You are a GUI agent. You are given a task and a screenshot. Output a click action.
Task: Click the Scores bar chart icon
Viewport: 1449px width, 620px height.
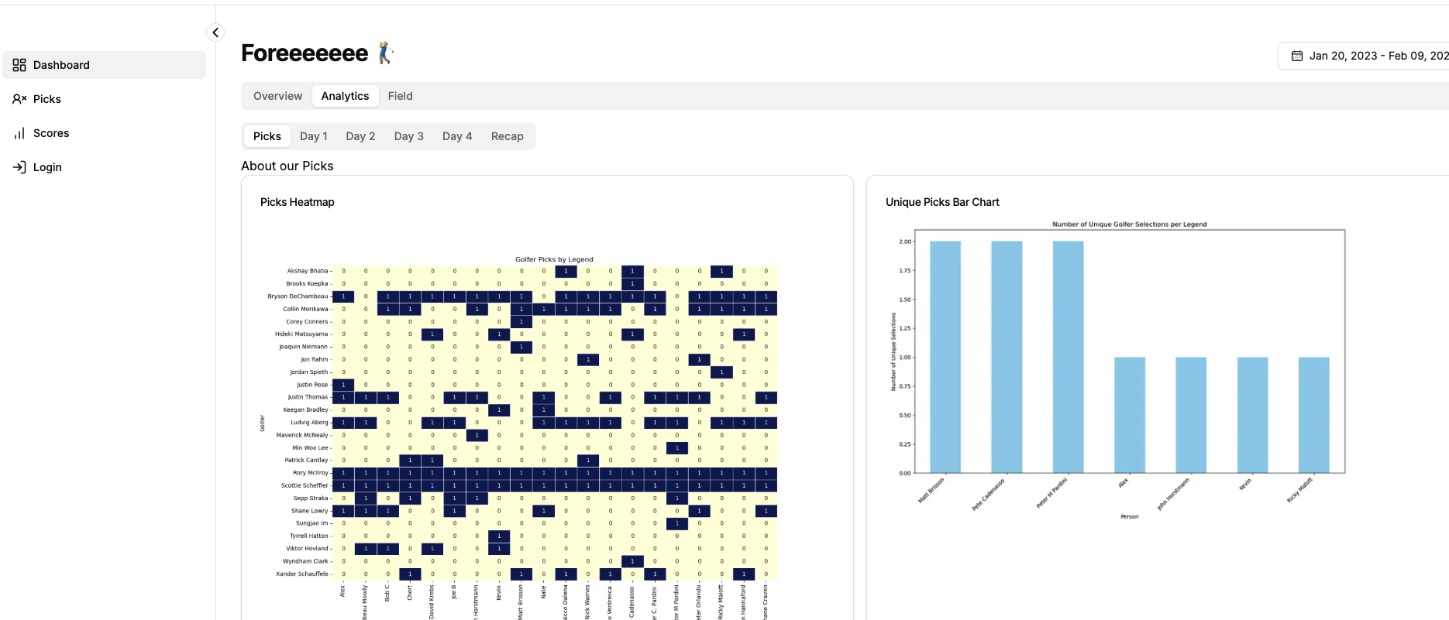click(19, 133)
